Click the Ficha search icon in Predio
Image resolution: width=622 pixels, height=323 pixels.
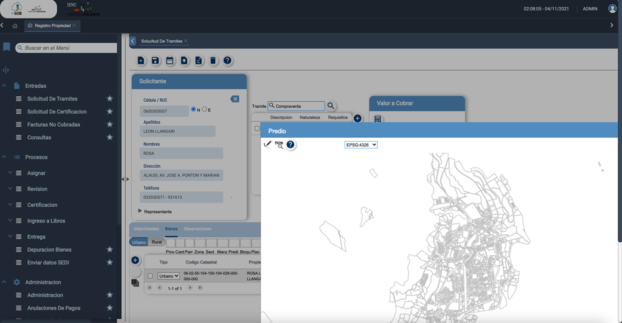[279, 145]
